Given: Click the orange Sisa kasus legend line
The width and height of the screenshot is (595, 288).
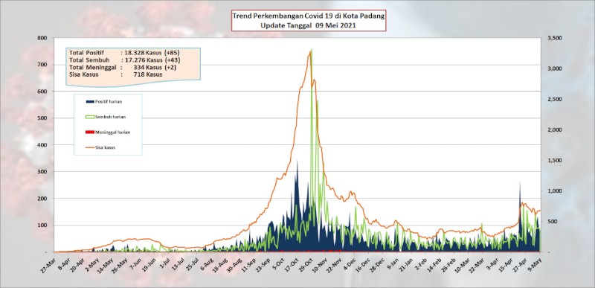Looking at the screenshot, I should pyautogui.click(x=90, y=147).
